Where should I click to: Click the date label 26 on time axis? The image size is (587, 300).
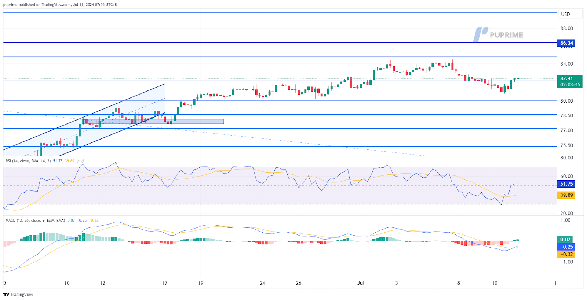[299, 283]
